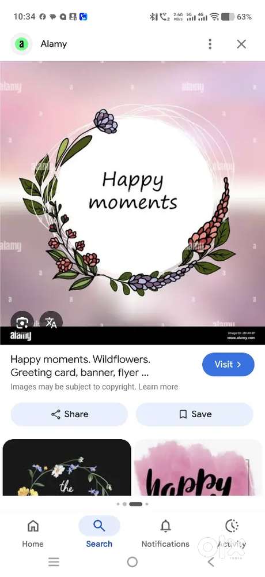
Task: Open the black floral wreath thumbnail
Action: pyautogui.click(x=67, y=467)
